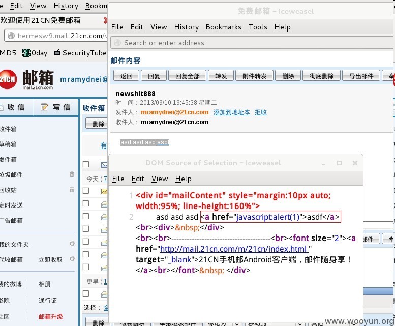Open the 定时发送 scheduled send folder

[11, 205]
